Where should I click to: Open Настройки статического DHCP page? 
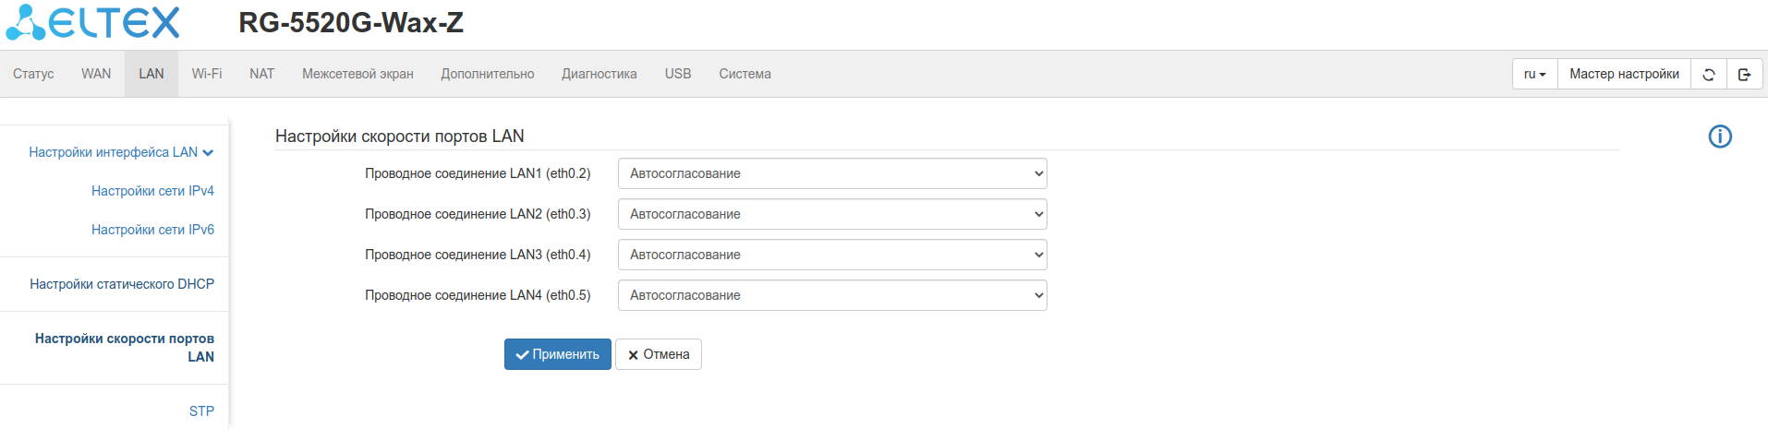(122, 284)
